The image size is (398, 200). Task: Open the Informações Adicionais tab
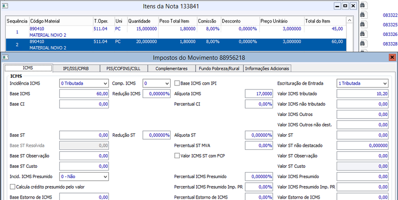[267, 68]
